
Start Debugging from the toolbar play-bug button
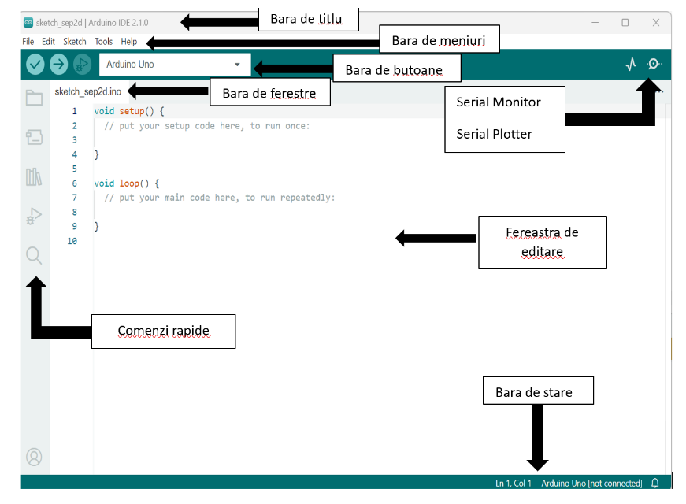[82, 65]
